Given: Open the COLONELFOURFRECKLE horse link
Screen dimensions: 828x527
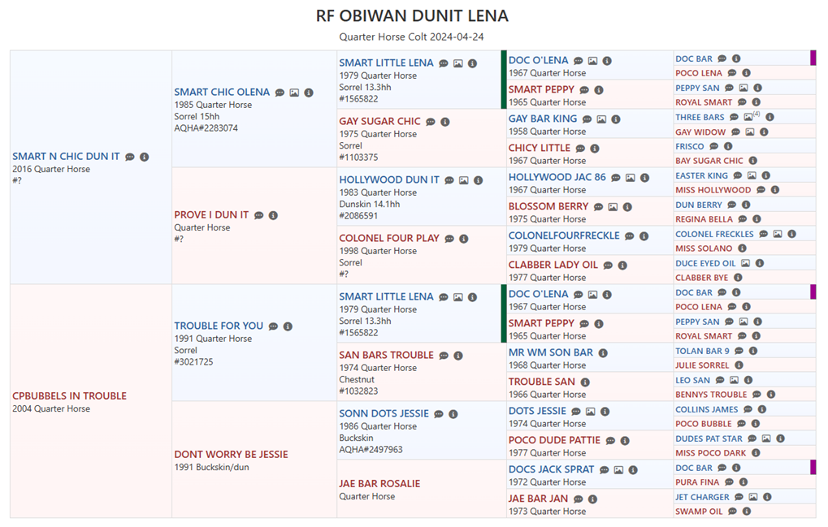Looking at the screenshot, I should pyautogui.click(x=564, y=235).
